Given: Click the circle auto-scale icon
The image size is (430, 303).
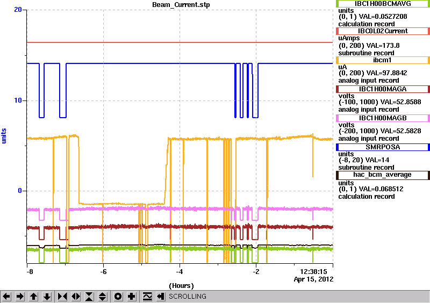Looking at the screenshot, I should (118, 297).
